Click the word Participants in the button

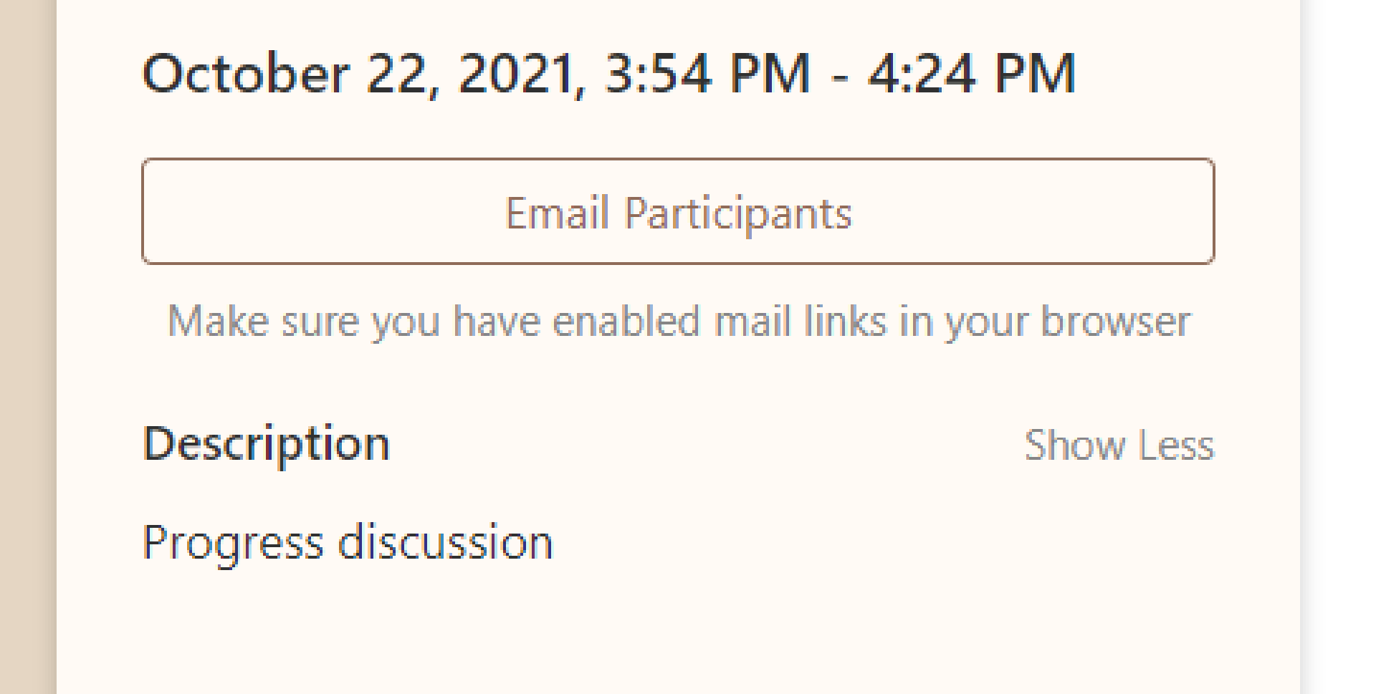click(x=738, y=214)
